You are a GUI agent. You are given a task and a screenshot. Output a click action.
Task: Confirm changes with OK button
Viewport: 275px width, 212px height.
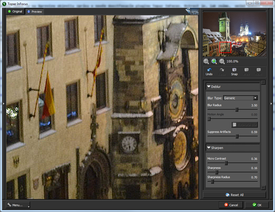coord(257,205)
